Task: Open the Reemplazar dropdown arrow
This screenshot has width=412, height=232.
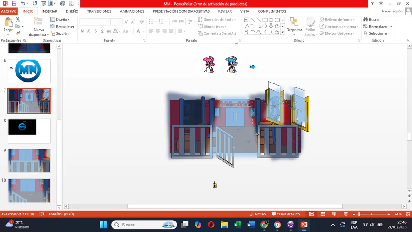Action: (x=391, y=27)
